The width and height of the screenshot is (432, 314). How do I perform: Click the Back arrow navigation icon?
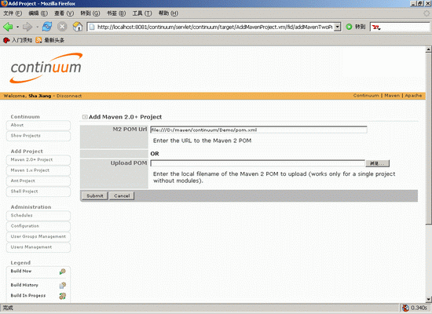(x=8, y=27)
